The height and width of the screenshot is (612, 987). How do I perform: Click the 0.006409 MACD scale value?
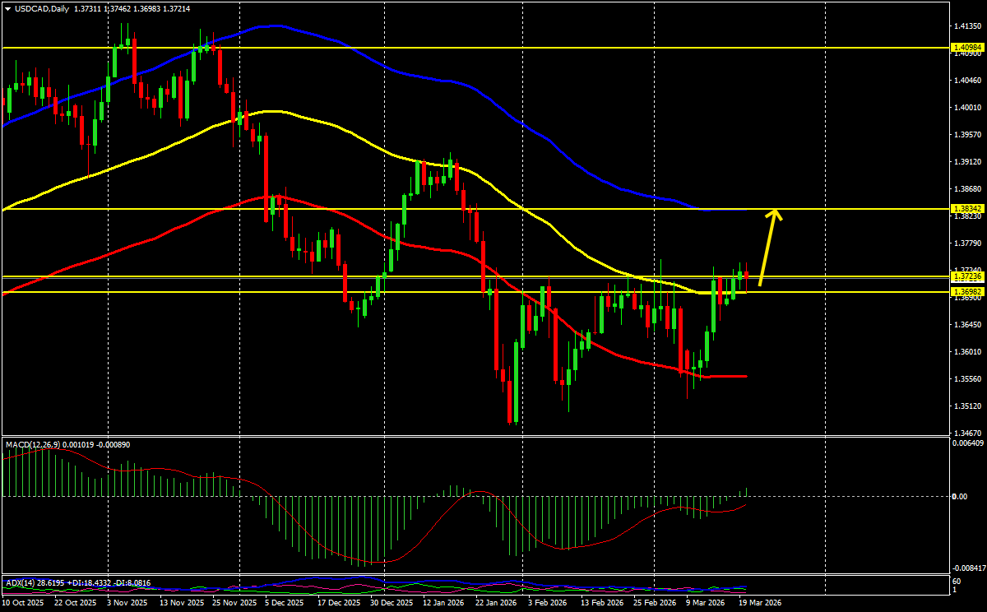(967, 443)
